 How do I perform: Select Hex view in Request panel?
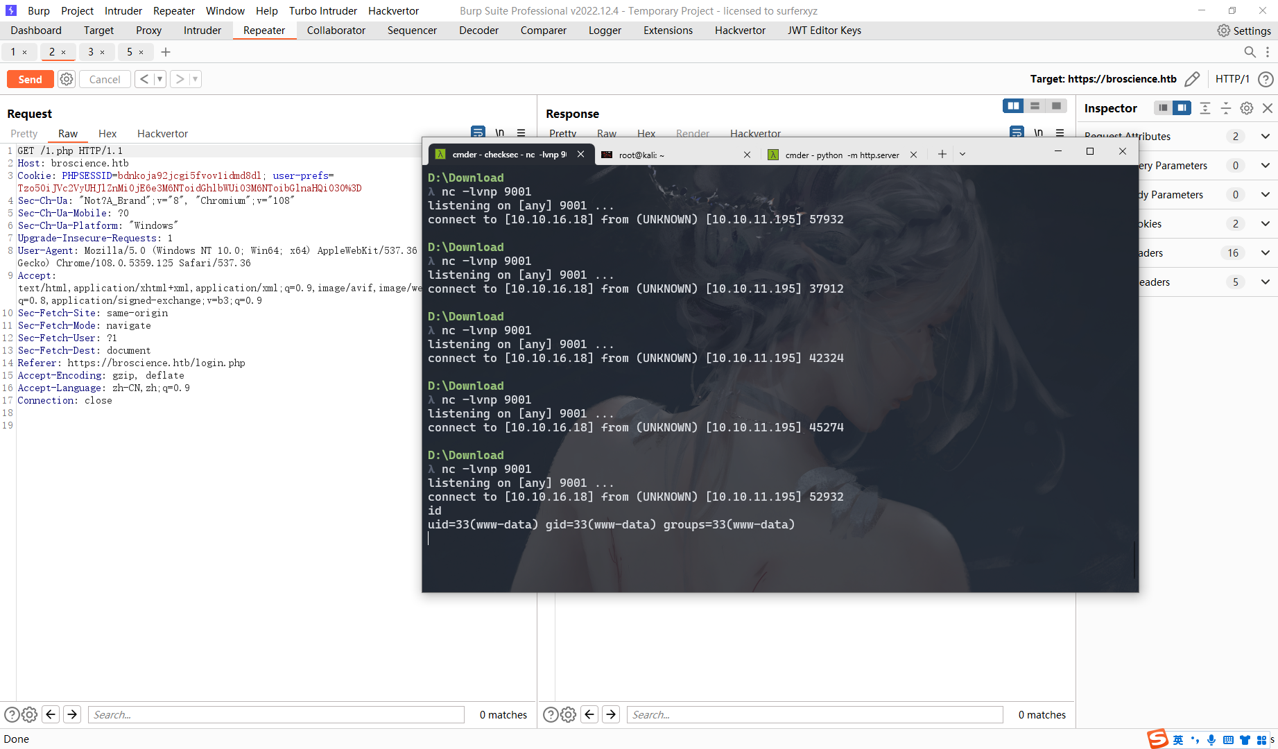pyautogui.click(x=107, y=134)
